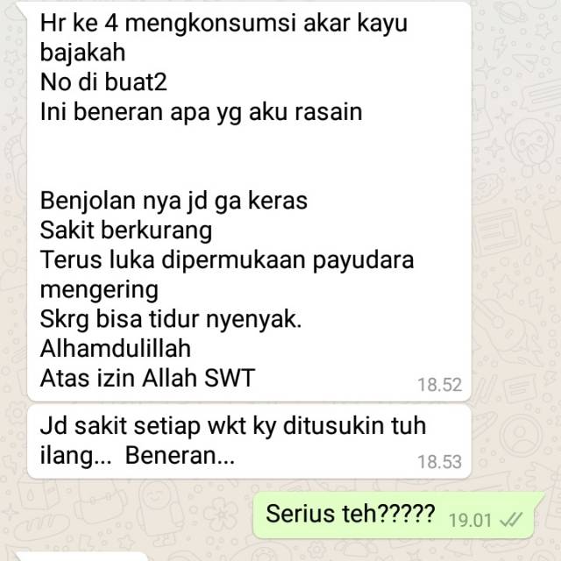Tap the text 'Sakit berkurang'
561x561 pixels.
126,231
